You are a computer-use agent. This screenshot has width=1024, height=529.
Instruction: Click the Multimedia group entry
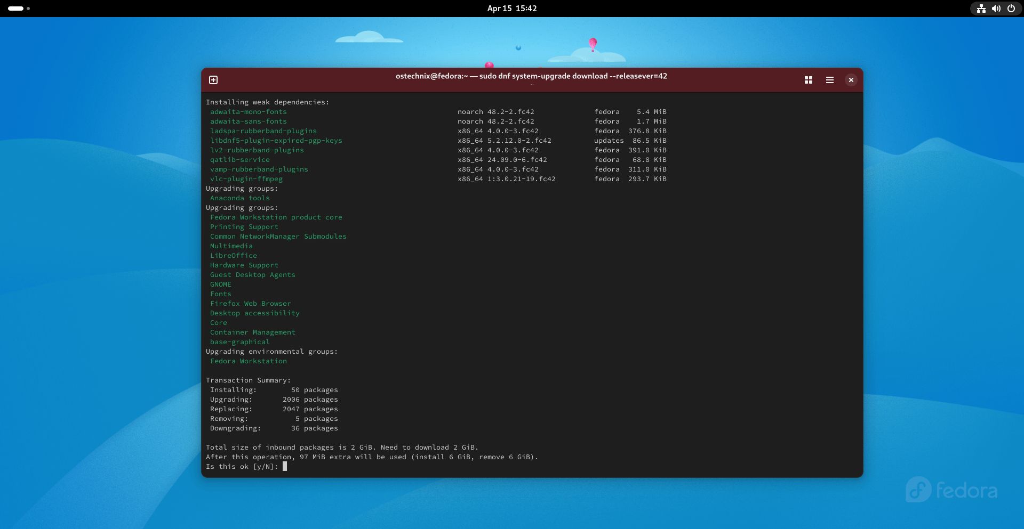(x=231, y=246)
